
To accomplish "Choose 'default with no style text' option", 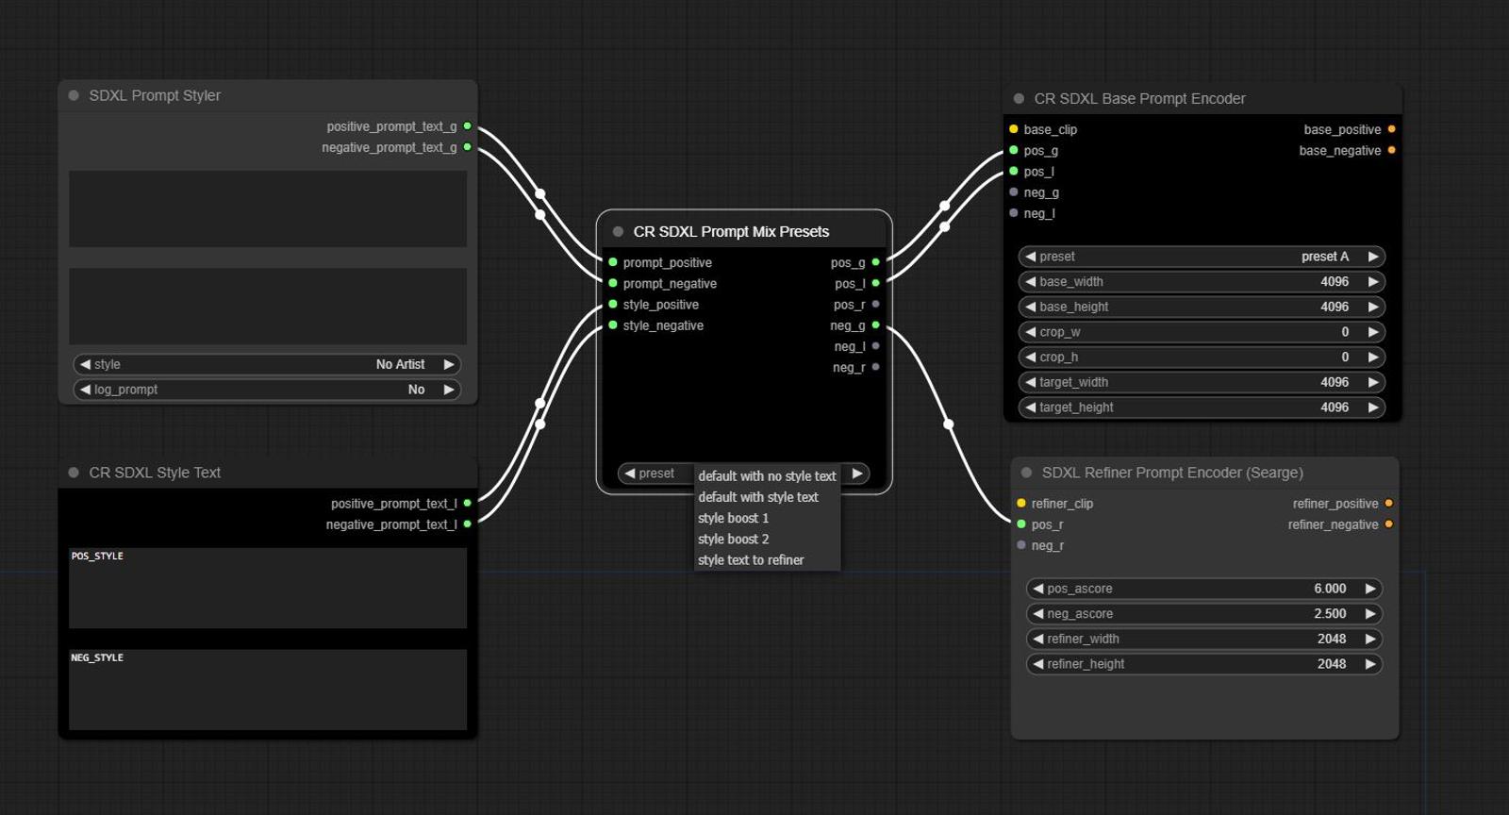I will pyautogui.click(x=767, y=476).
